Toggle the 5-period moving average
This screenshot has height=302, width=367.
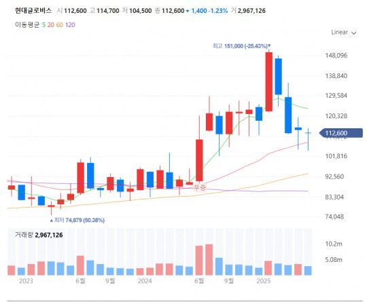(x=43, y=25)
